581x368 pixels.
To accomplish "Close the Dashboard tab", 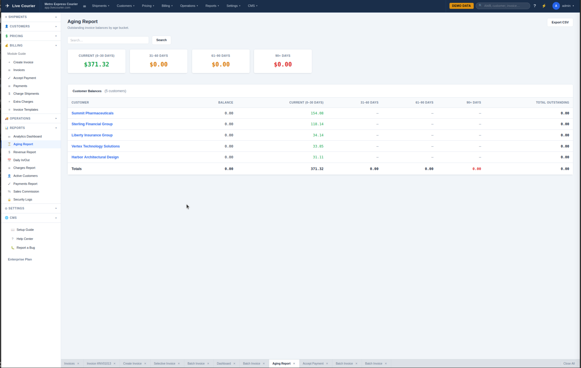I will click(235, 364).
